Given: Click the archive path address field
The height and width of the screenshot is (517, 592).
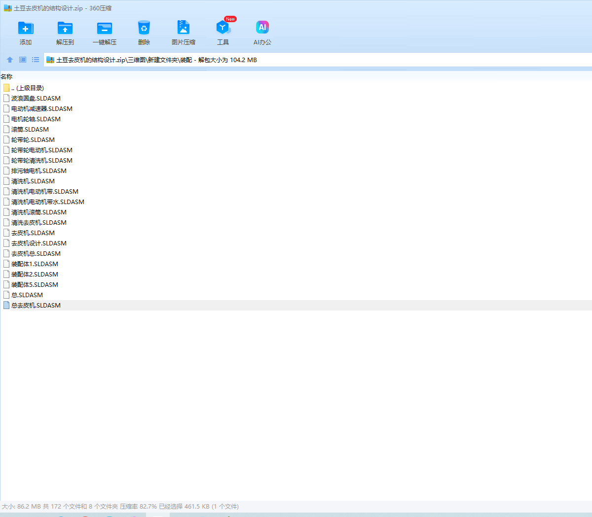Looking at the screenshot, I should 318,60.
